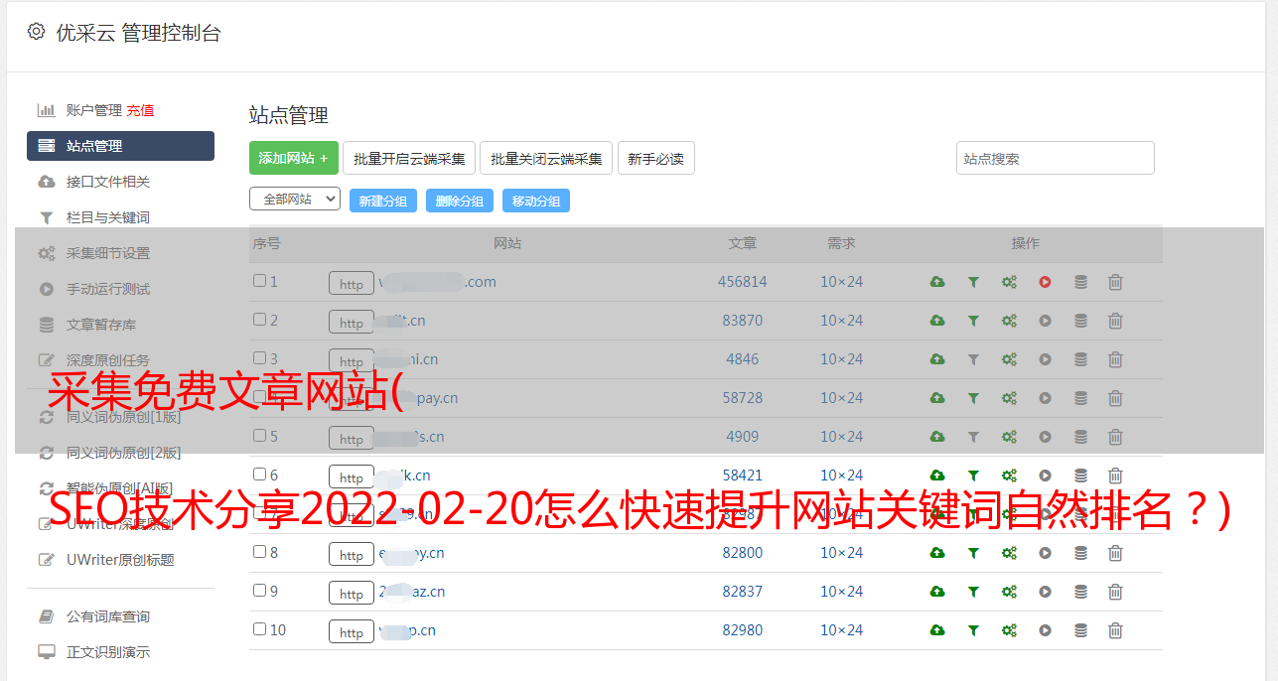This screenshot has height=681, width=1278.
Task: Open UWriter原创标题 in the sidebar
Action: pyautogui.click(x=120, y=560)
